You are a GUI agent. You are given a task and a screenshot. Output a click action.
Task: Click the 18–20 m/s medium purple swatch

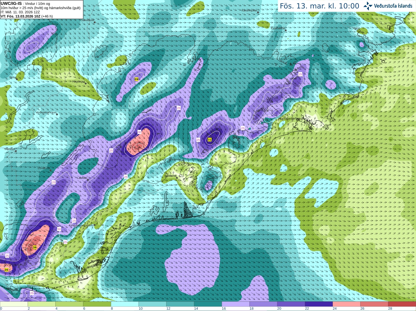[264, 304]
